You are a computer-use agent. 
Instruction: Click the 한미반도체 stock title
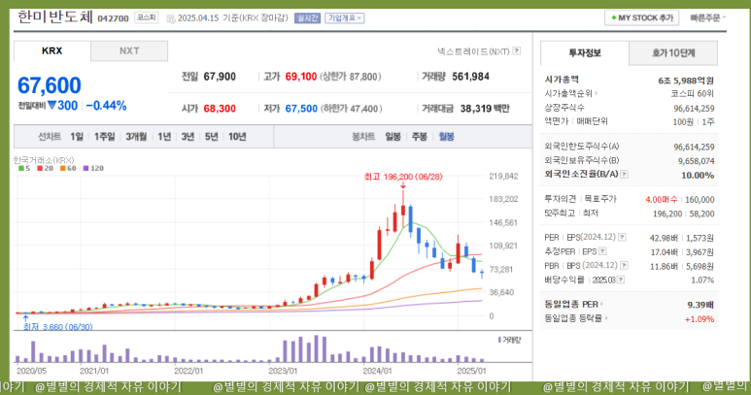pyautogui.click(x=55, y=16)
